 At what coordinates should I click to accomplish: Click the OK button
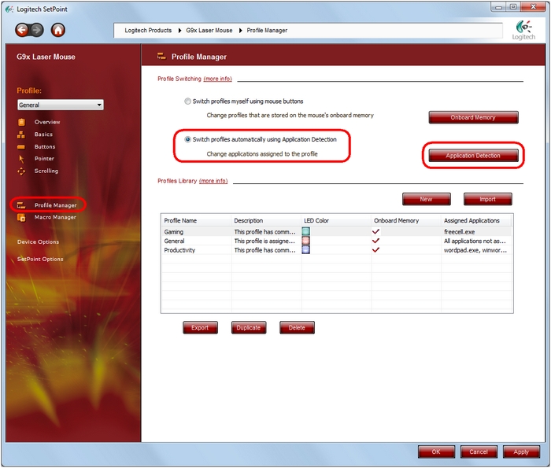(436, 451)
